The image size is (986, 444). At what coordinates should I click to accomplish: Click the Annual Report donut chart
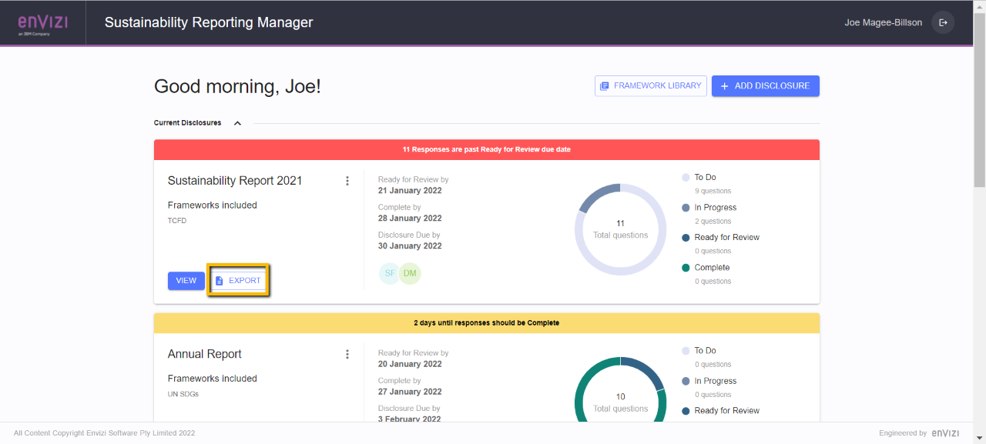point(621,389)
